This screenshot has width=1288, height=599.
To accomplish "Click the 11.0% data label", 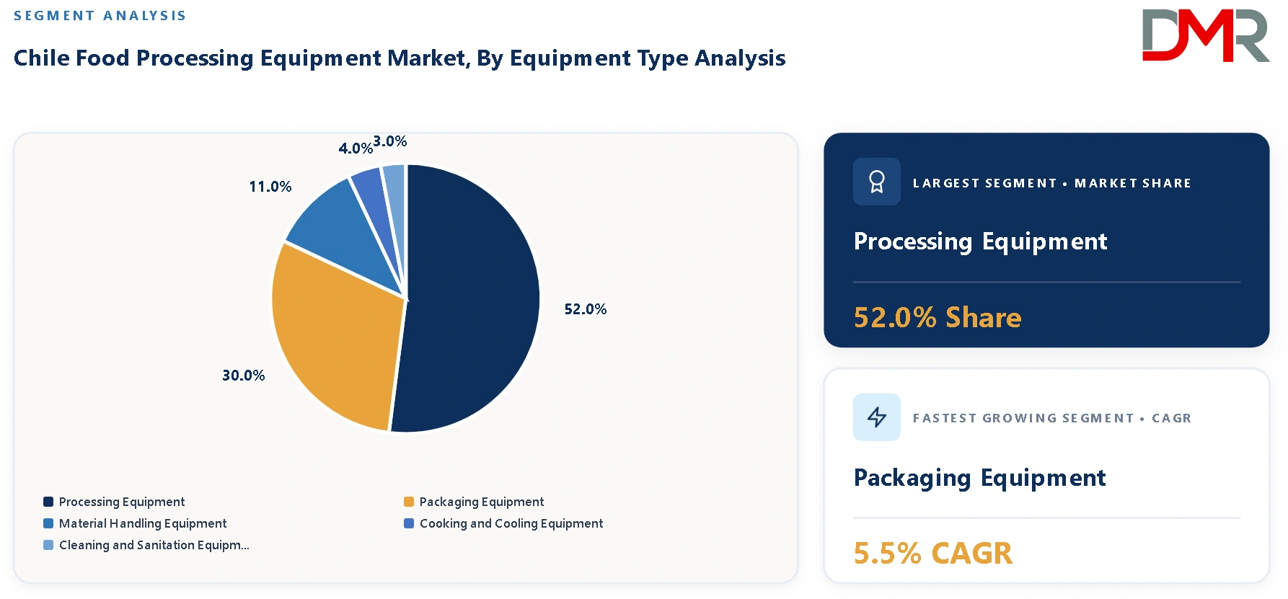I will [x=270, y=187].
